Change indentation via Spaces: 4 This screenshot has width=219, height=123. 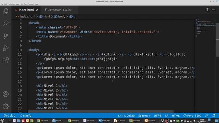pos(144,115)
